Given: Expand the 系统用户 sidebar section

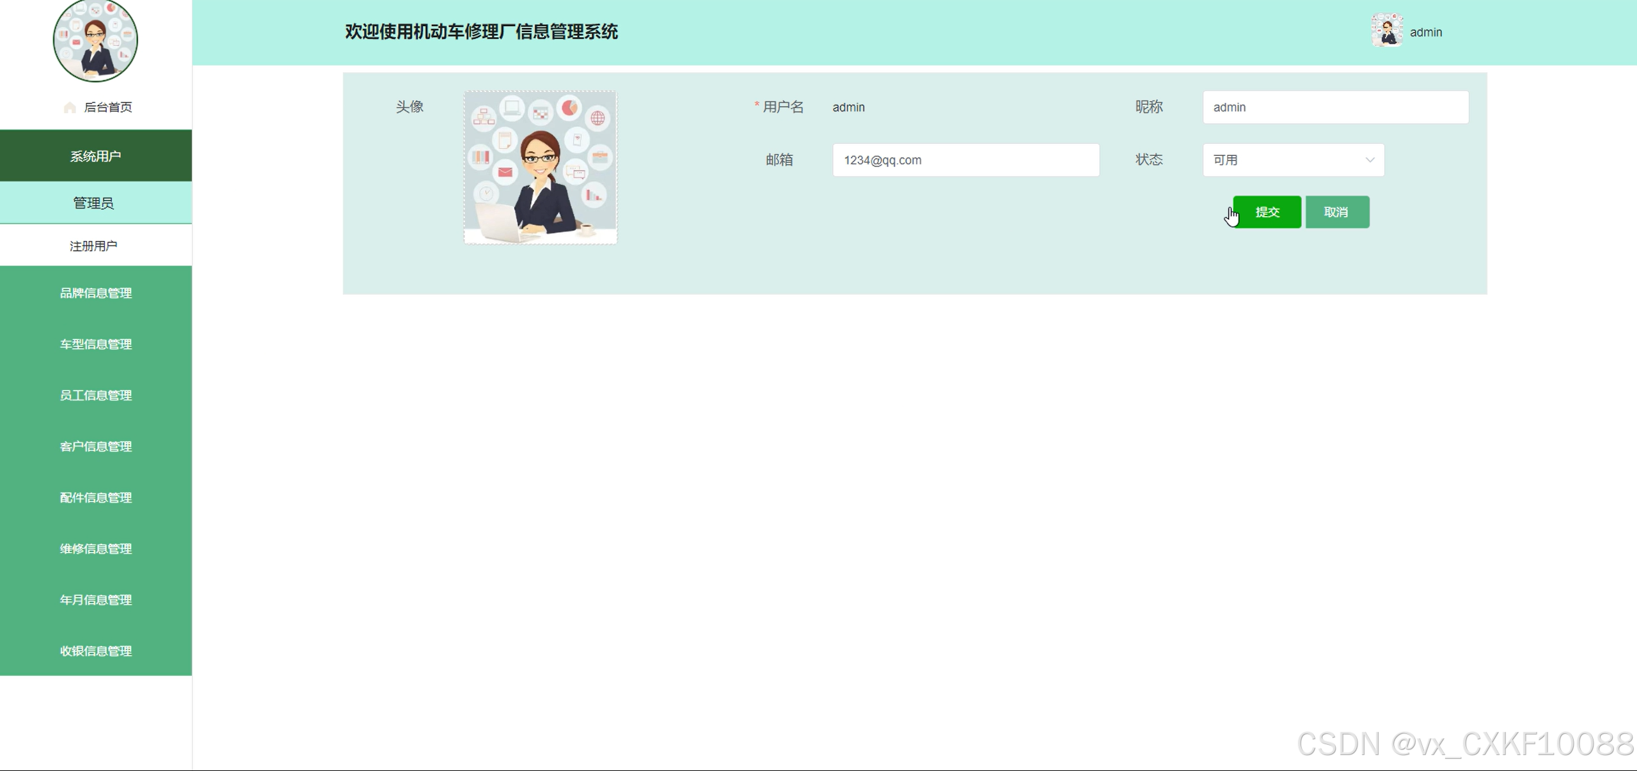Looking at the screenshot, I should coord(95,156).
